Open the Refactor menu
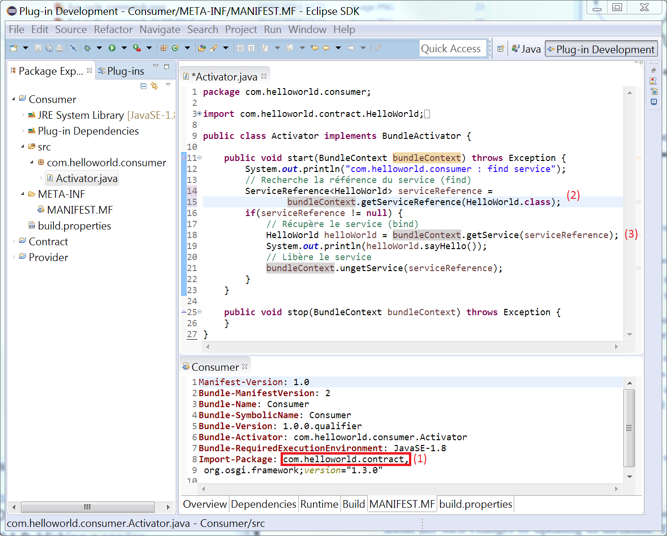Screen dimensions: 667x536 pos(113,29)
